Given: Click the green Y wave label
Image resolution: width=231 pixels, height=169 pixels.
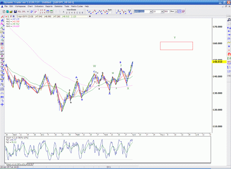Looking at the screenshot, I should (x=175, y=37).
